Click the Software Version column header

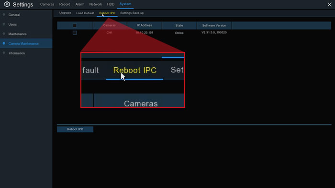(x=214, y=25)
